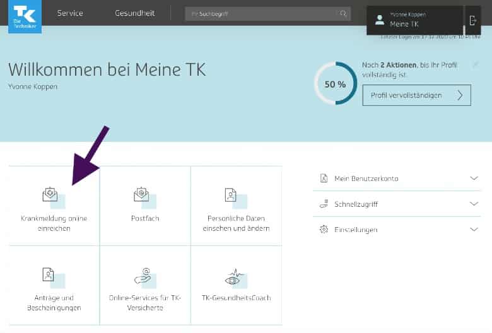Screen dimensions: 492x333
Task: Log out using the exit icon
Action: click(x=473, y=21)
